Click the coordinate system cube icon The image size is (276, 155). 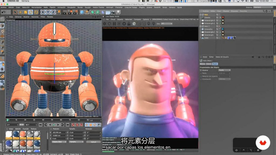tap(58, 12)
